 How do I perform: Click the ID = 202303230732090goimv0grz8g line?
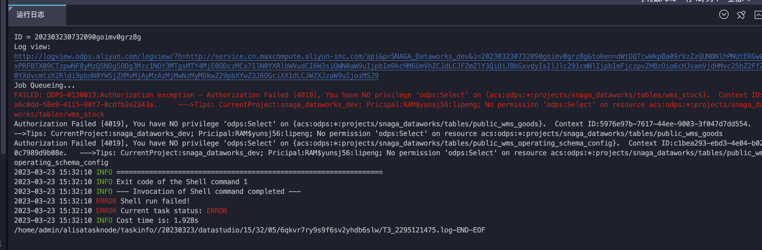(x=78, y=37)
